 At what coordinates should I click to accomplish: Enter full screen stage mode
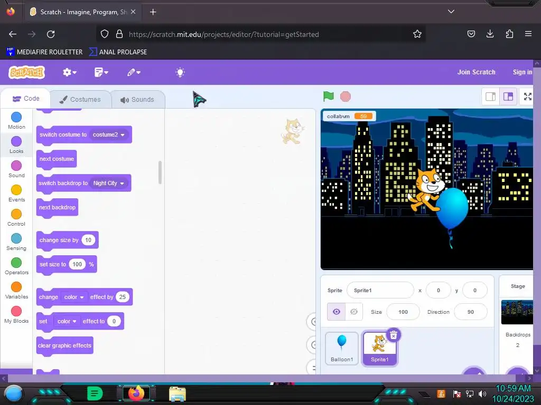coord(528,97)
